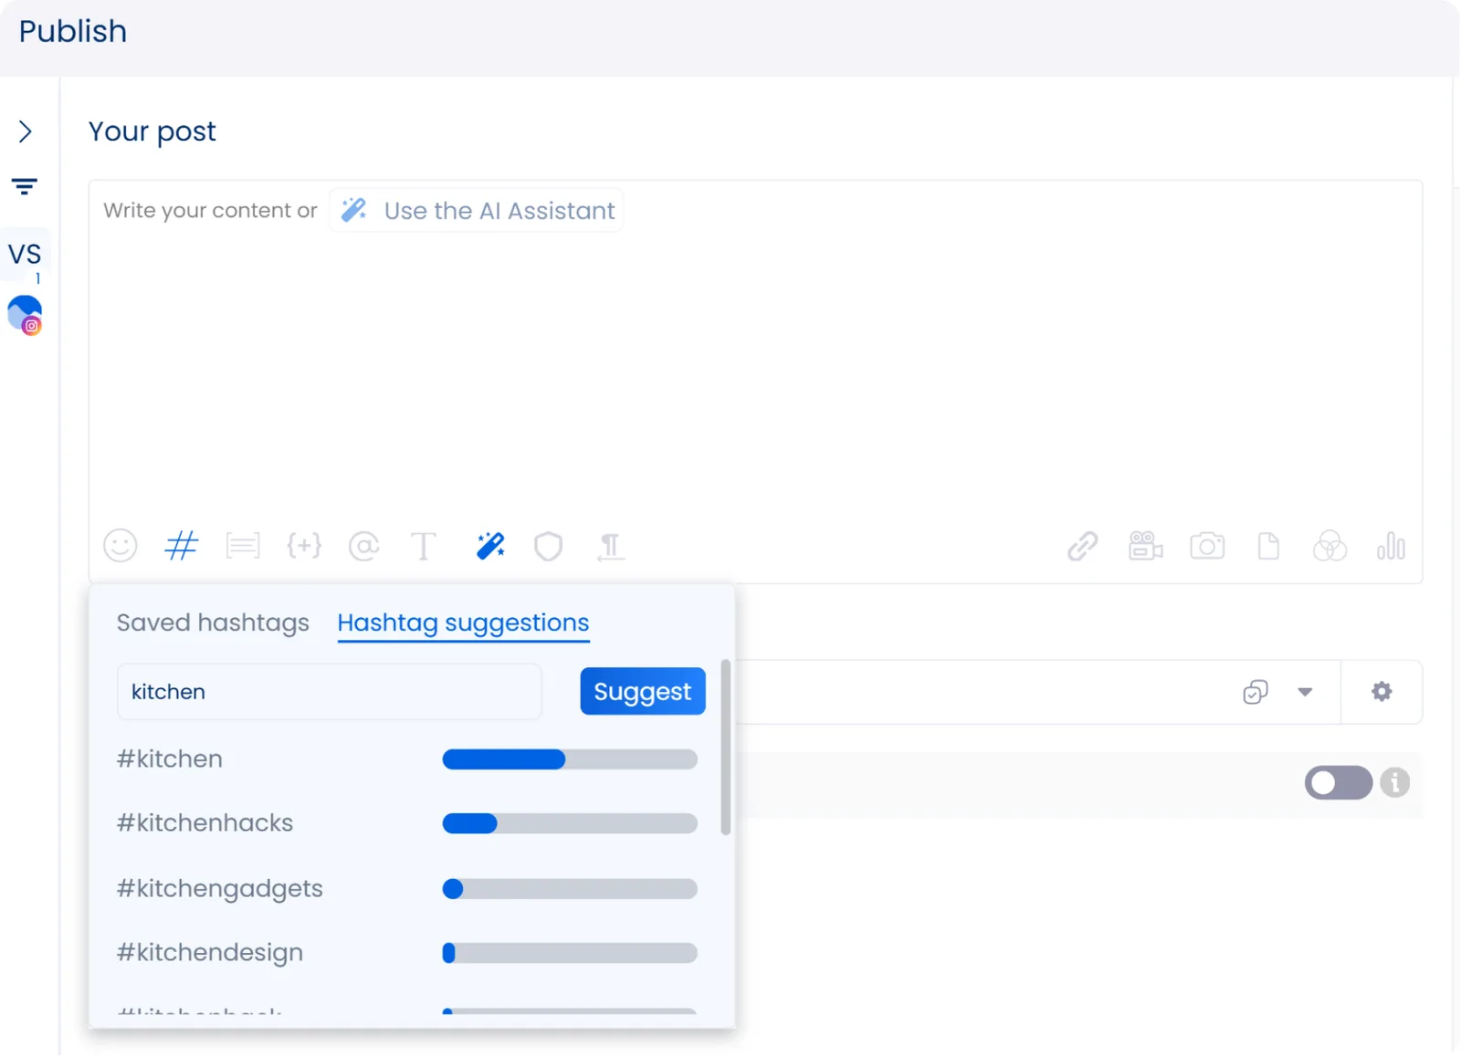The width and height of the screenshot is (1461, 1057).
Task: Click the AI magic wand toolbar icon
Action: click(x=490, y=546)
